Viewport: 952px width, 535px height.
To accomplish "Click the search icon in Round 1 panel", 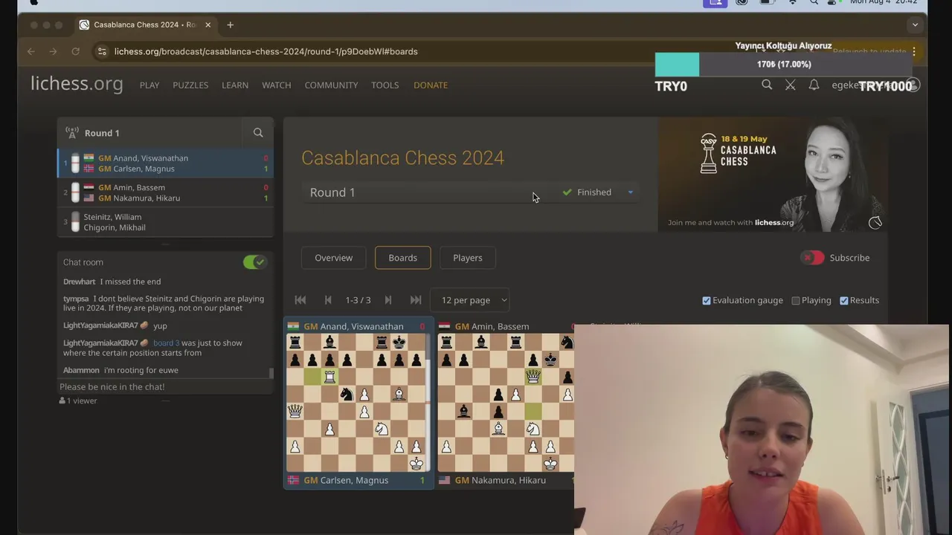I will tap(258, 132).
